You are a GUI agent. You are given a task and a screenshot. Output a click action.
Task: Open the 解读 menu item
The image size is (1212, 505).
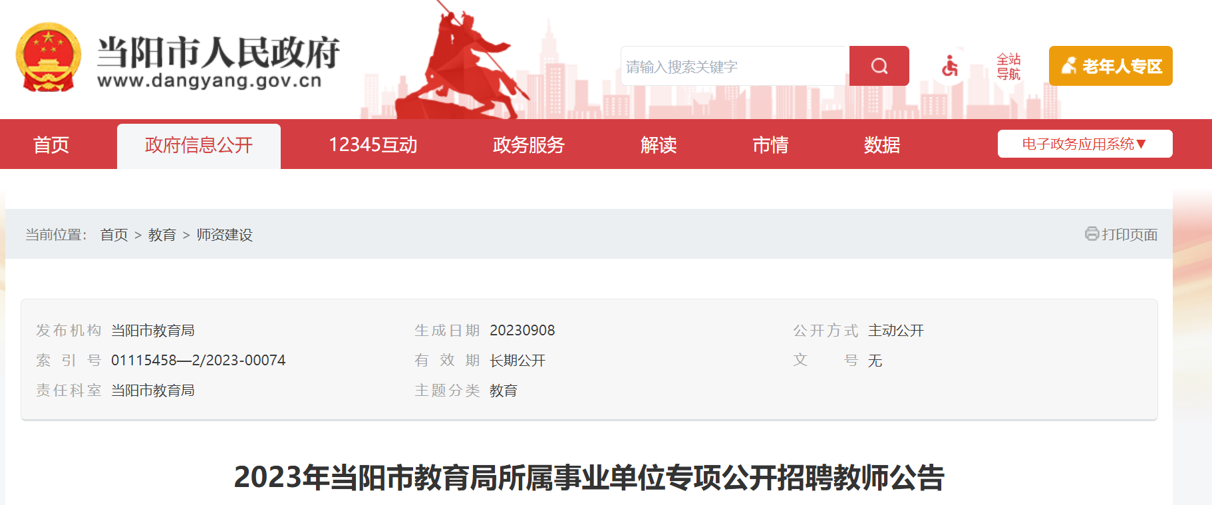click(659, 144)
